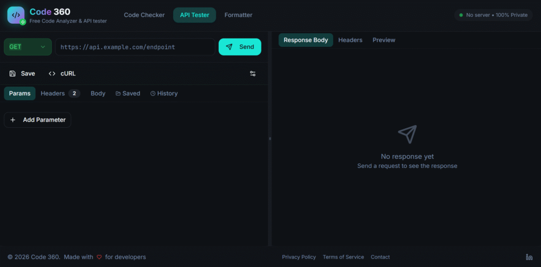Open the Terms of Service link
The width and height of the screenshot is (541, 267).
343,257
